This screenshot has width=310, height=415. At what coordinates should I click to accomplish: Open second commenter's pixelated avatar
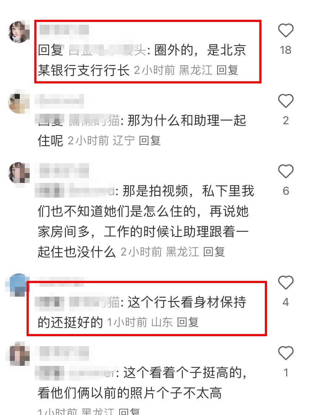click(x=19, y=102)
